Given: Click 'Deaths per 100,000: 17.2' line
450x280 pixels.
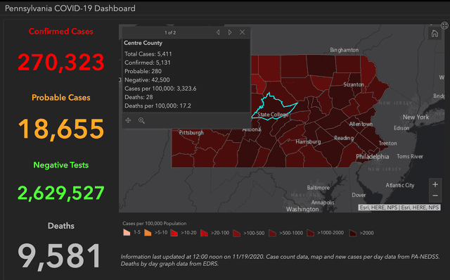Looking at the screenshot, I should click(157, 106).
